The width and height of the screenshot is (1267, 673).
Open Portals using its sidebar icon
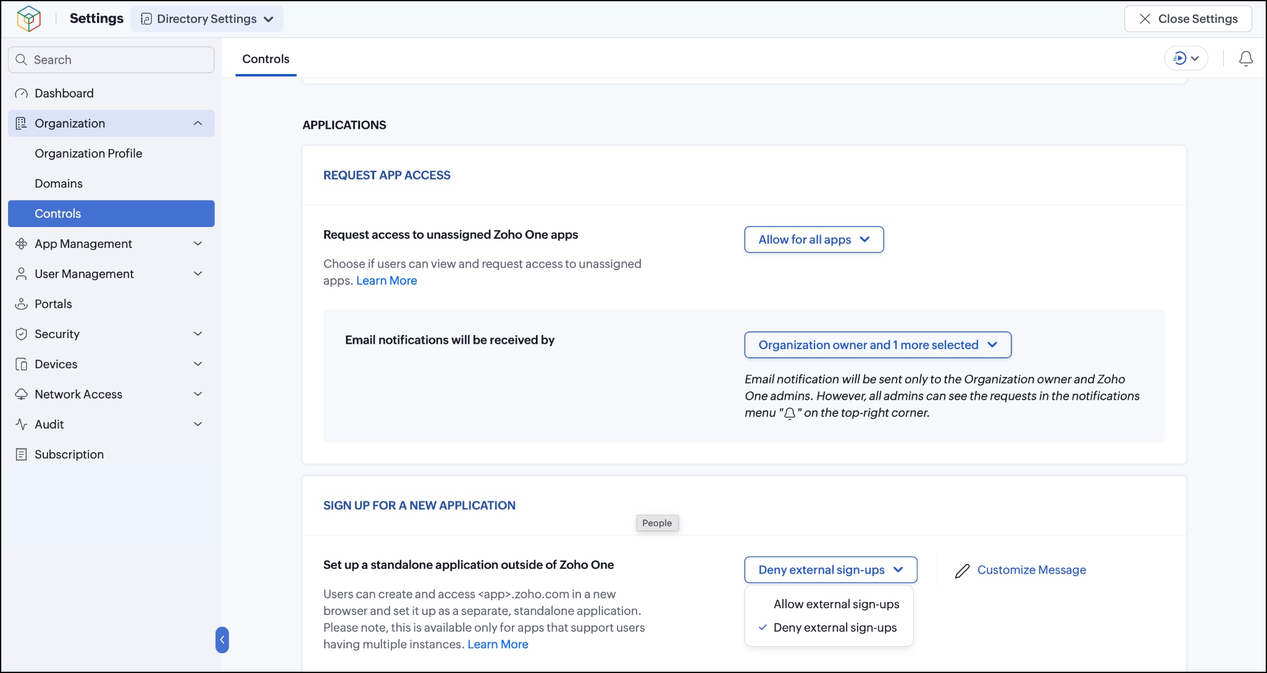tap(22, 304)
